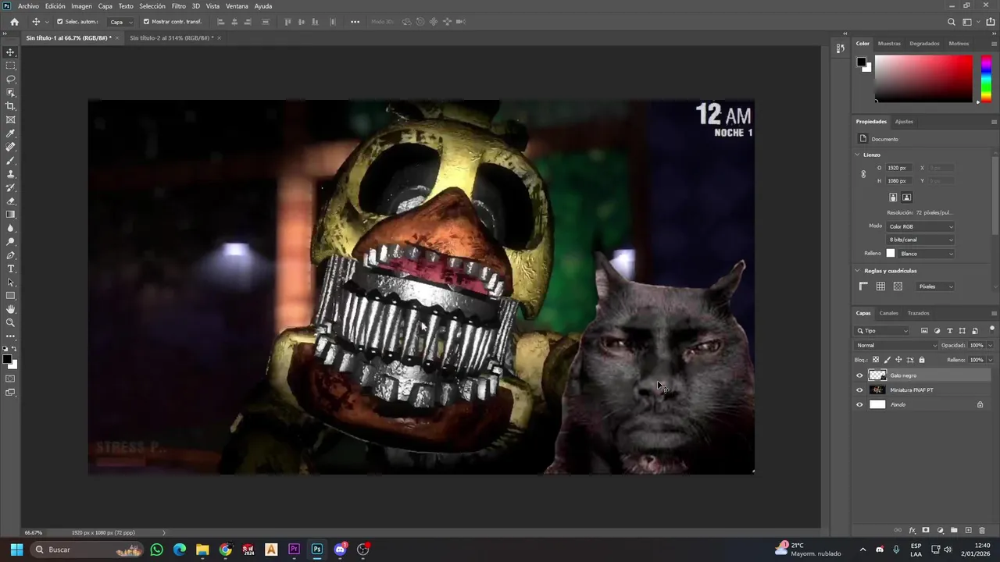Viewport: 1000px width, 562px height.
Task: Select the Clone Stamp tool
Action: [10, 174]
